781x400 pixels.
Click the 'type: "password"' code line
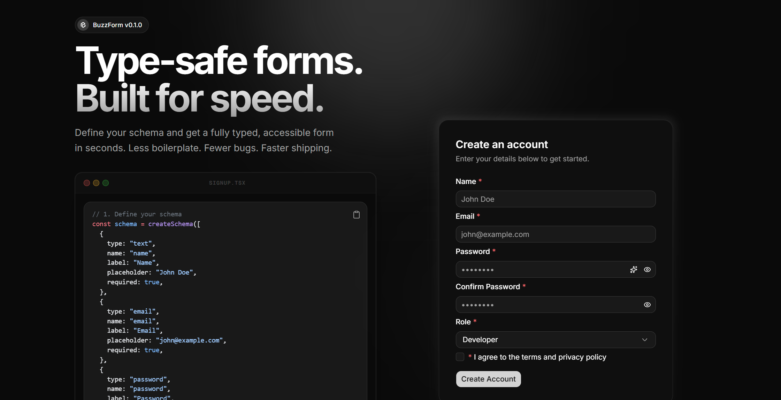coord(139,379)
